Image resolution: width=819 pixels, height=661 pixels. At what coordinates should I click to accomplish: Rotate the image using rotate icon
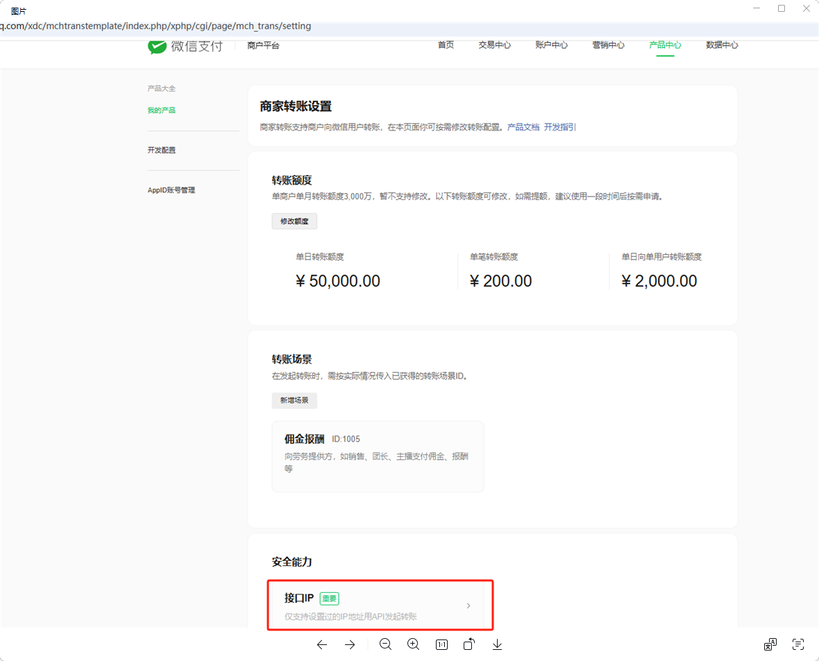click(x=469, y=644)
